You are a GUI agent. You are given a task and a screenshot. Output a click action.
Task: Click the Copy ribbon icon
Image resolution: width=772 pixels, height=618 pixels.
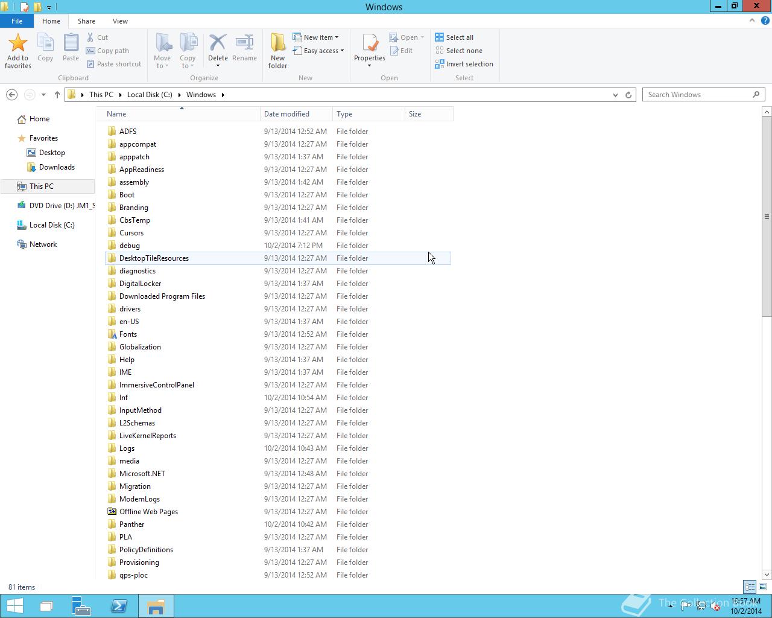[45, 43]
